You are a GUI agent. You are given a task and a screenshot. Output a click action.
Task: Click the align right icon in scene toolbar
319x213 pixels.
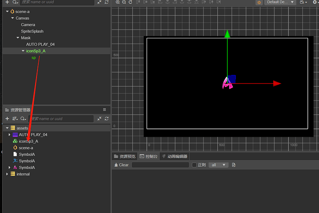(x=175, y=2)
